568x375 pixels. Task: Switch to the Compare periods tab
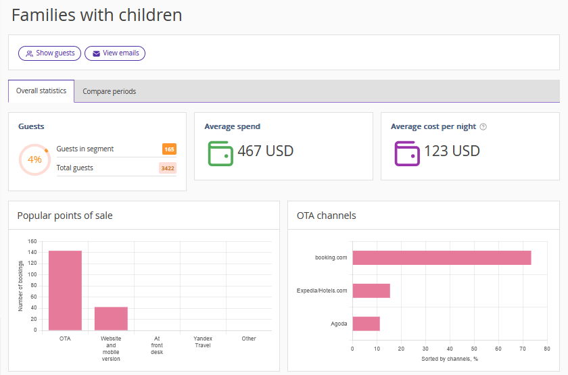point(109,91)
